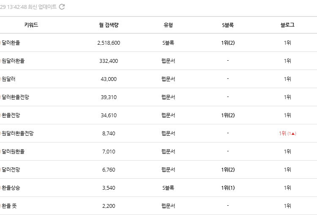The width and height of the screenshot is (317, 215).
Task: Select the 원달러 keyword
Action: point(8,79)
